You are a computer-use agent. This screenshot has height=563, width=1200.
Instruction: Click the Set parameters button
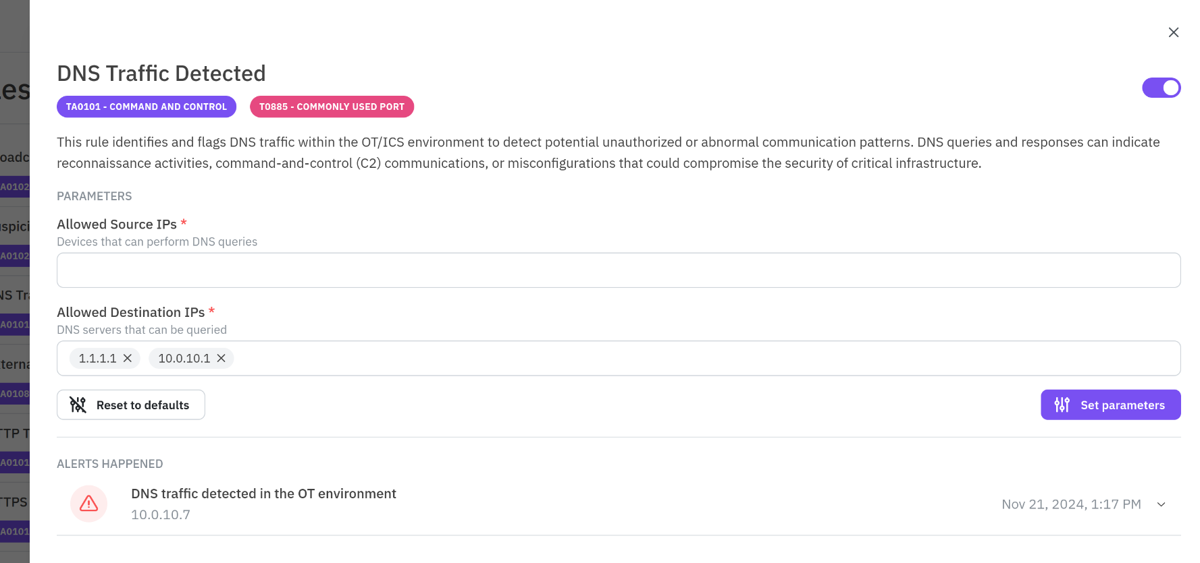(x=1110, y=405)
